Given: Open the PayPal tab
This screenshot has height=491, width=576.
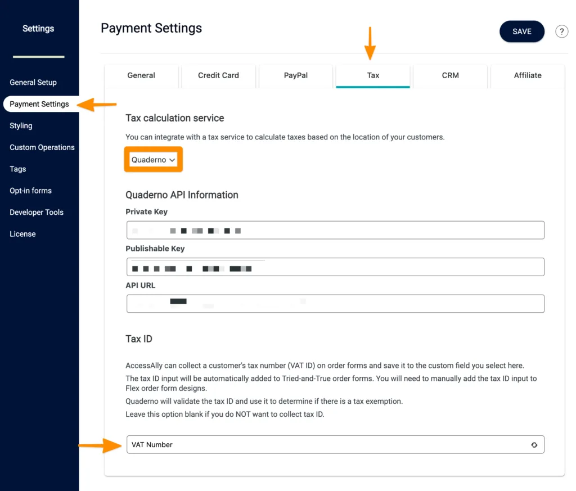Looking at the screenshot, I should (x=296, y=75).
